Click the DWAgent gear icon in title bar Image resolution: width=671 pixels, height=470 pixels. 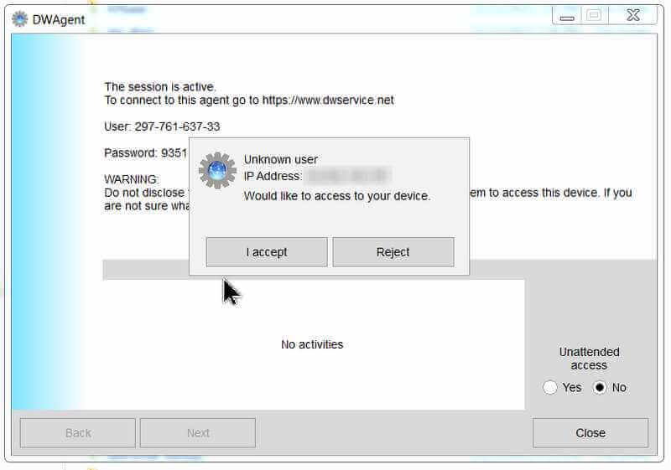[x=19, y=19]
